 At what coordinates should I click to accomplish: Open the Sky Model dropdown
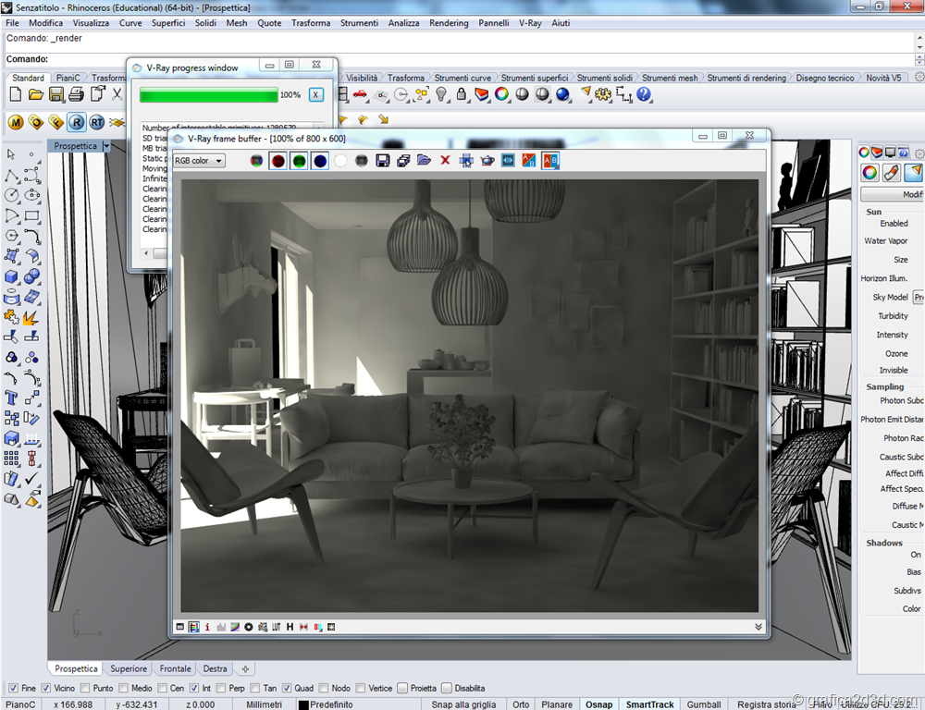[918, 297]
